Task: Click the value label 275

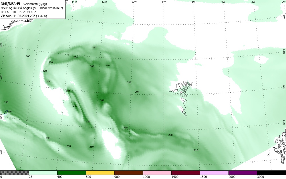Action: 6,102
